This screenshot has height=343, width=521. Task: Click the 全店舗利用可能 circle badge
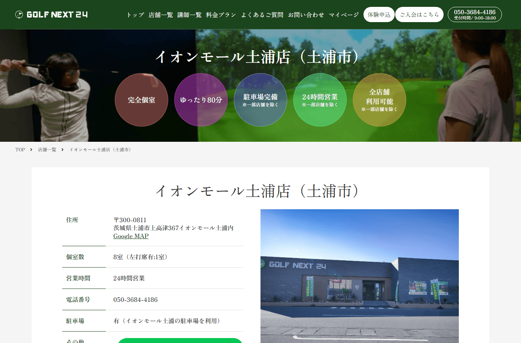tap(379, 100)
